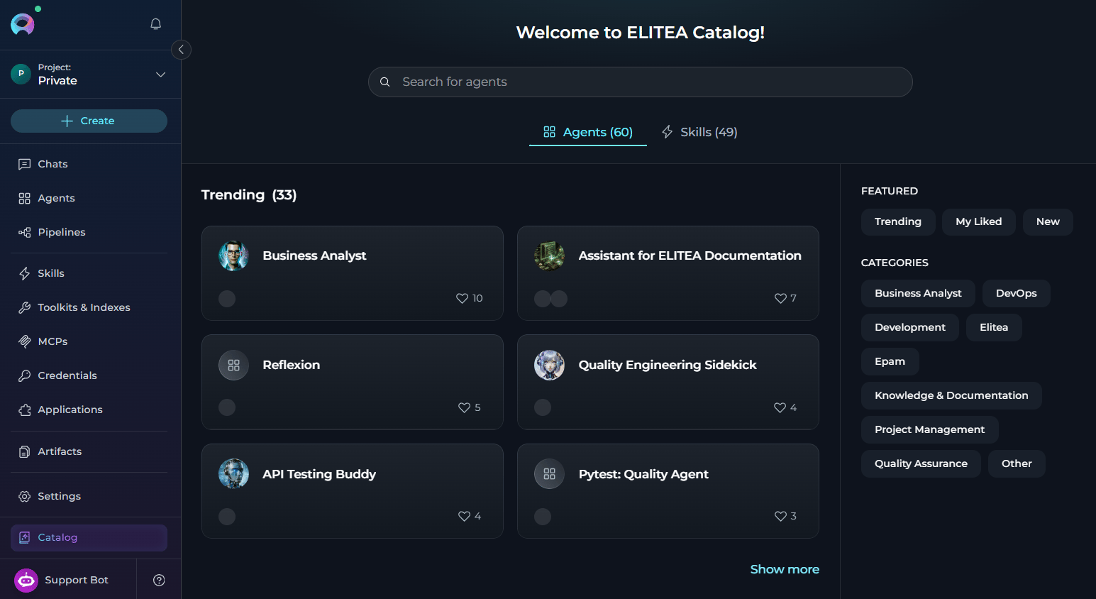The image size is (1096, 599).
Task: Click the API Testing Buddy avatar
Action: click(x=233, y=474)
